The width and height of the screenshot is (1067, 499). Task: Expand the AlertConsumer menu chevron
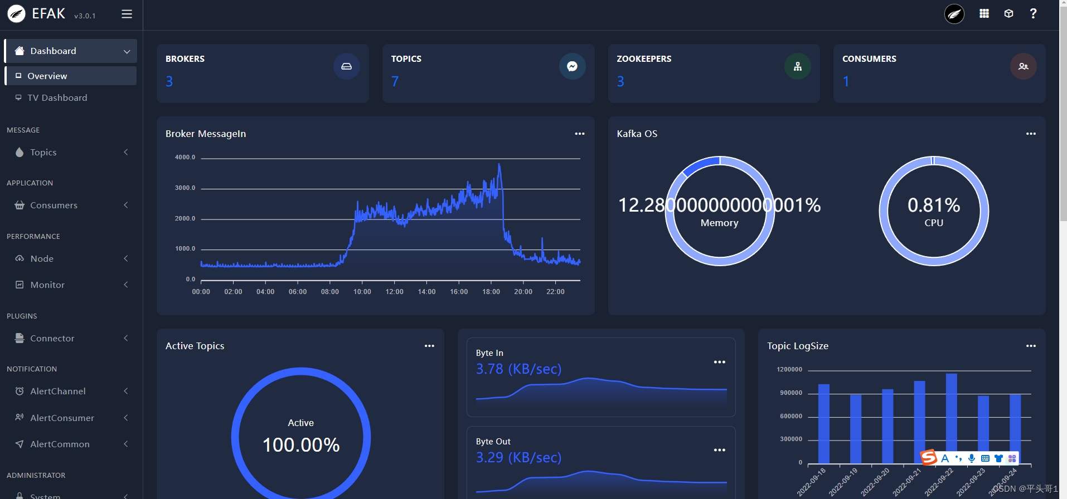pyautogui.click(x=126, y=418)
